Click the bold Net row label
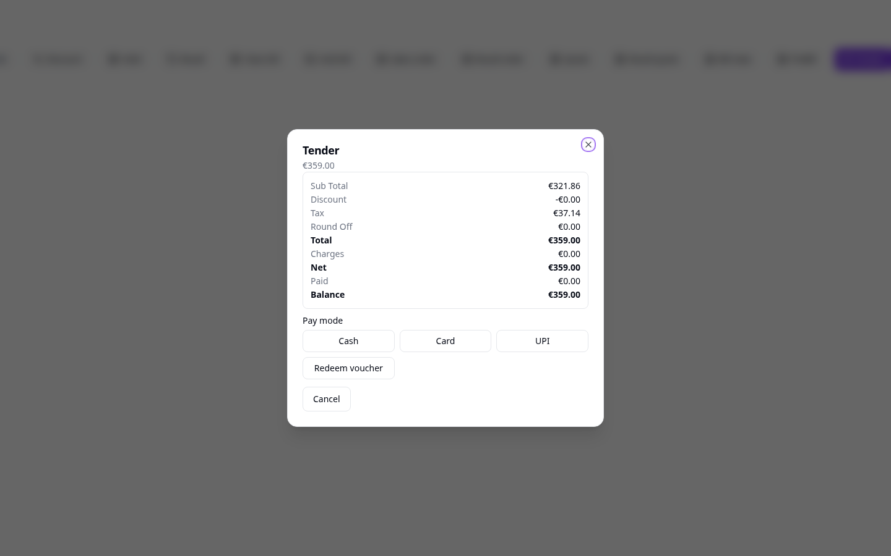 (x=319, y=267)
